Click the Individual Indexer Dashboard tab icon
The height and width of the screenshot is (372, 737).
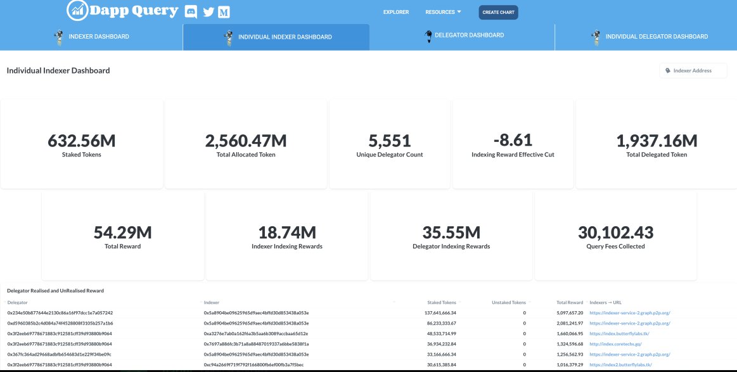[228, 37]
